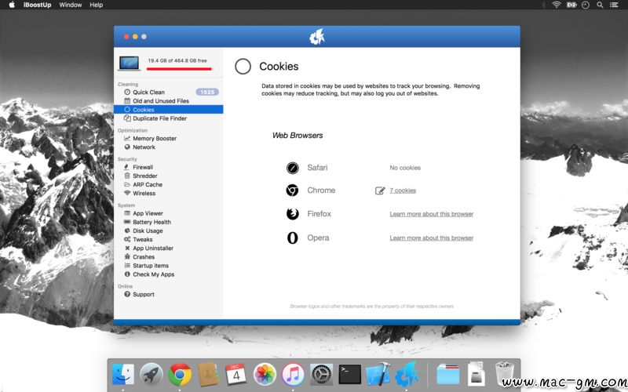This screenshot has width=628, height=392.
Task: Click the Opera browser icon
Action: [x=292, y=238]
